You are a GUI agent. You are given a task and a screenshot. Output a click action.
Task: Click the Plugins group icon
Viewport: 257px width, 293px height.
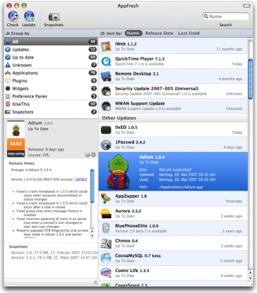[x=8, y=81]
